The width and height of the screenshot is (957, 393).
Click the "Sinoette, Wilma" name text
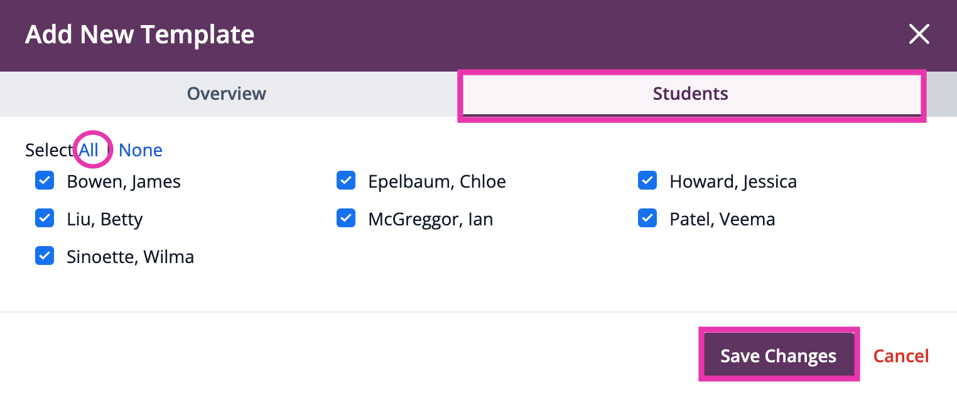(131, 257)
